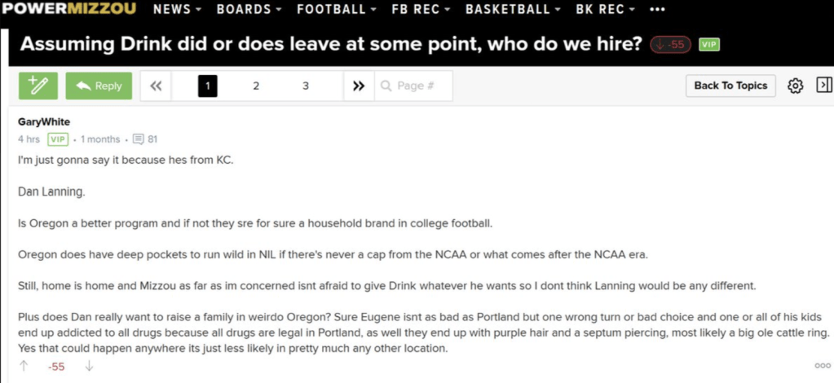Upvote GaryWhite's post arrow
This screenshot has width=834, height=383.
24,367
